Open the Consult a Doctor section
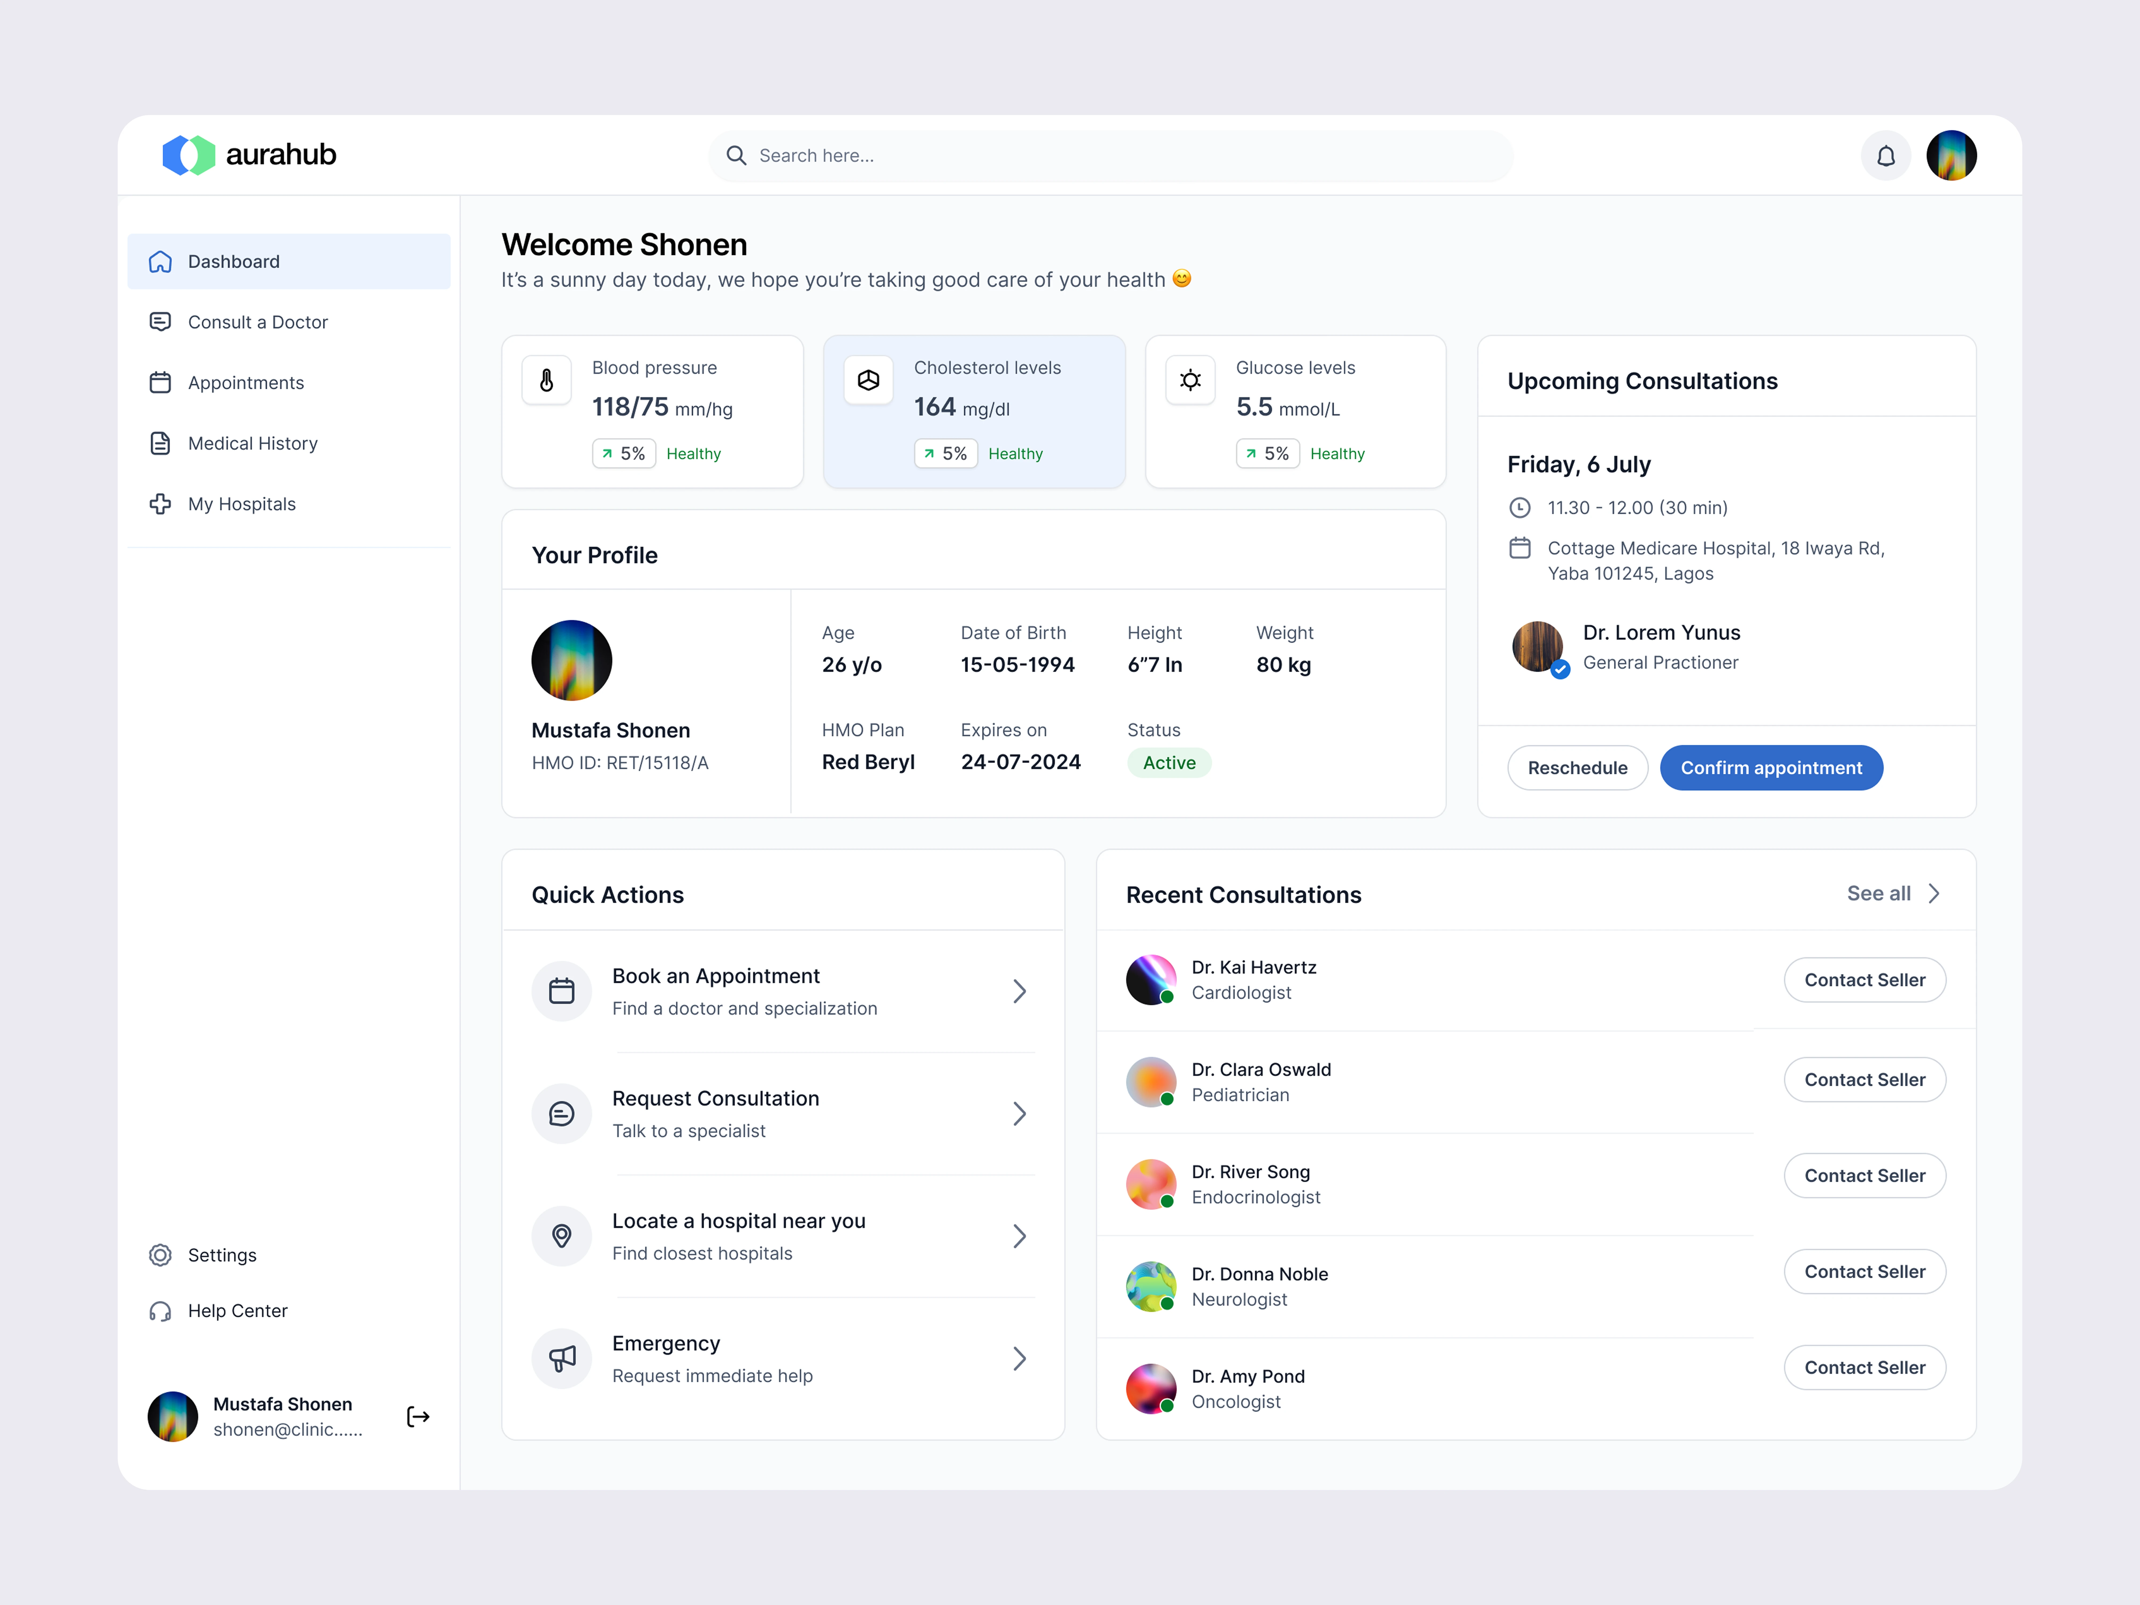This screenshot has height=1605, width=2140. coord(257,322)
